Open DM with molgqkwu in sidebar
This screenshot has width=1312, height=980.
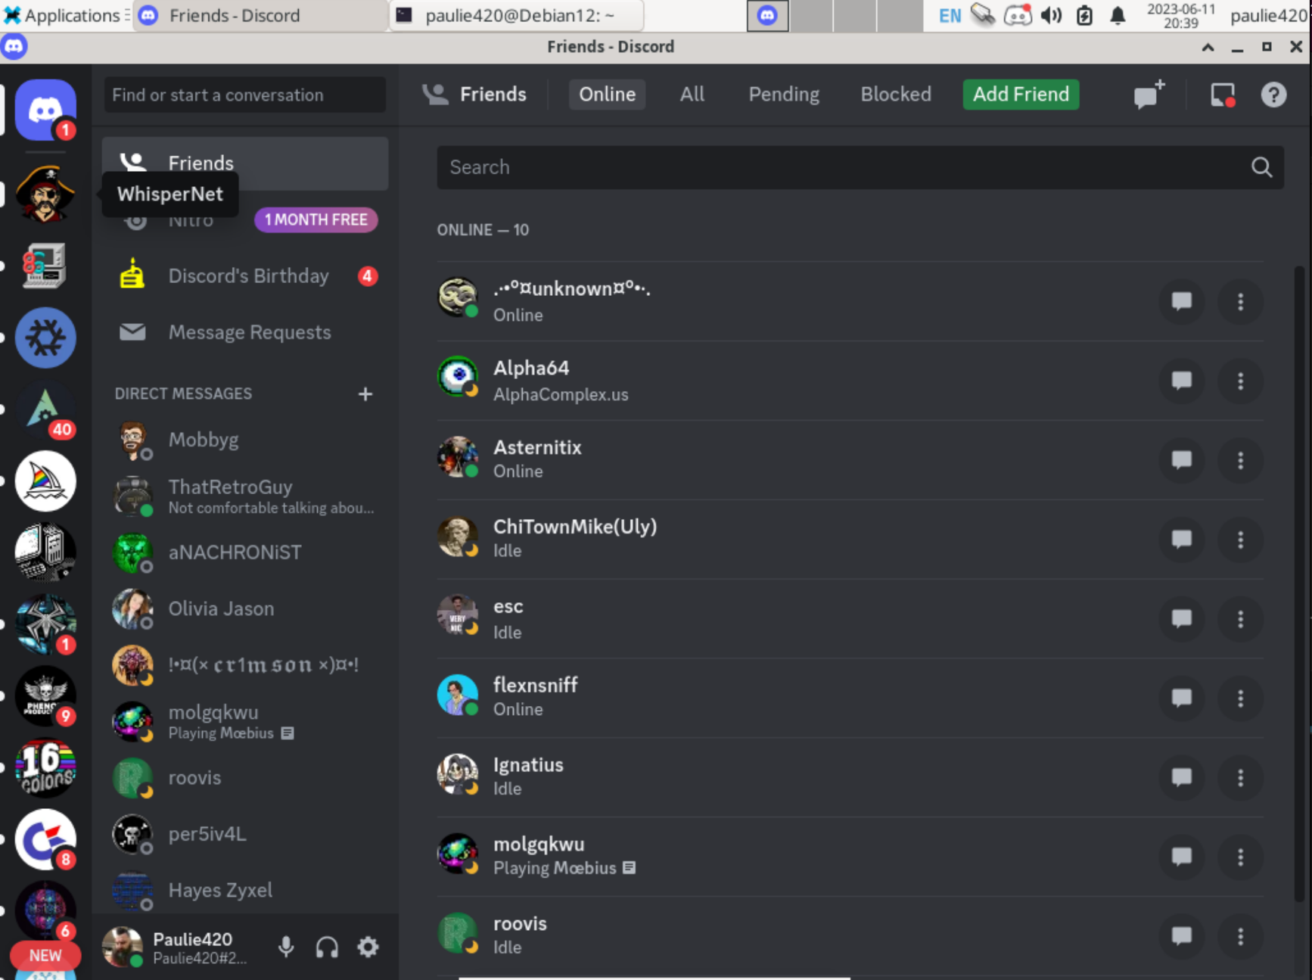(x=245, y=722)
